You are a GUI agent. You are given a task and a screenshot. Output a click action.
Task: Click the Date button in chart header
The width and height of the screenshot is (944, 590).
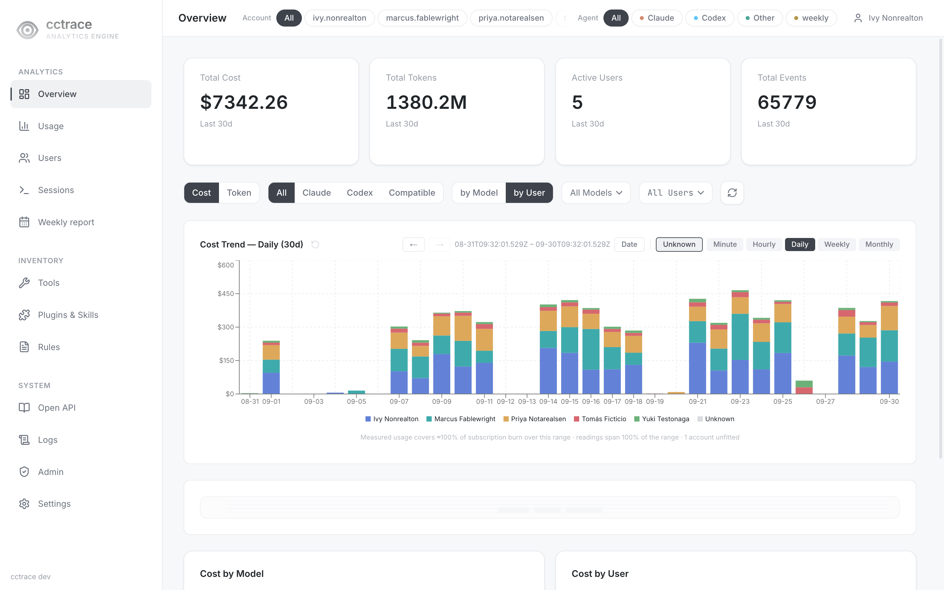[x=629, y=245]
